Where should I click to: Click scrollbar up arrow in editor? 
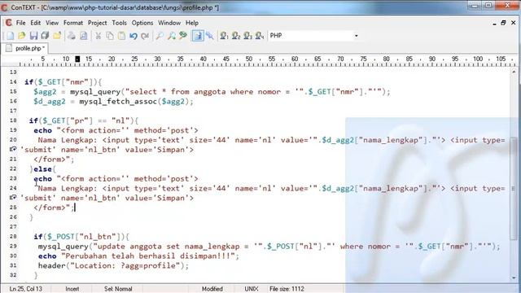[x=514, y=72]
